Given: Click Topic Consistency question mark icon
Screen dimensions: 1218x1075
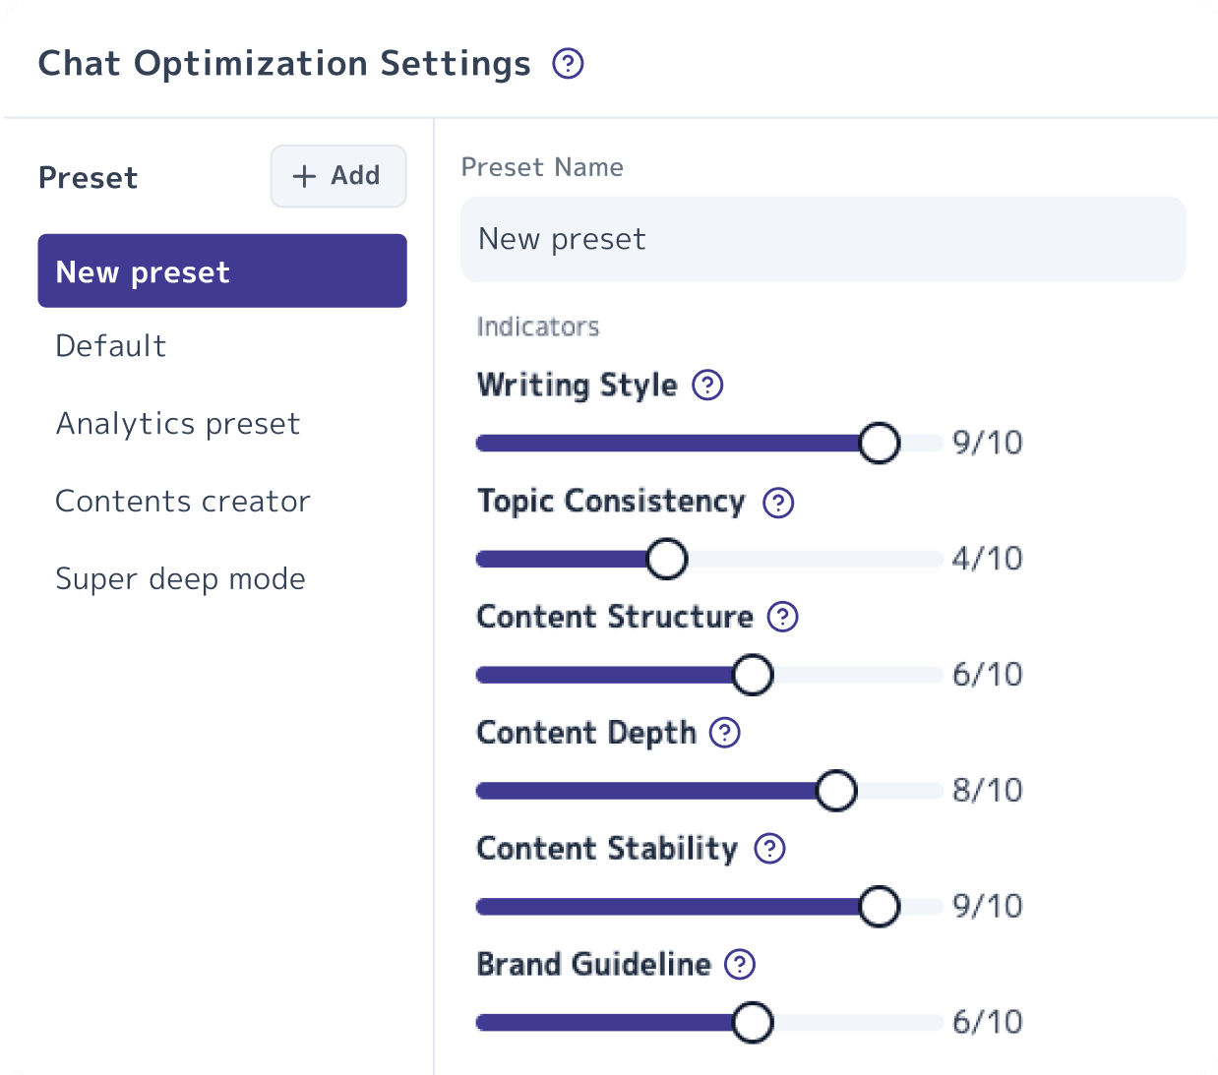Looking at the screenshot, I should click(778, 503).
